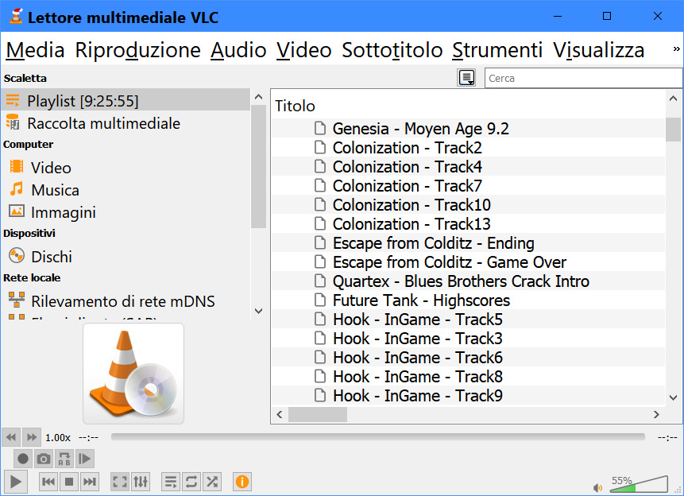Select Hook - InGame - Track6
The height and width of the screenshot is (496, 684).
pyautogui.click(x=469, y=357)
